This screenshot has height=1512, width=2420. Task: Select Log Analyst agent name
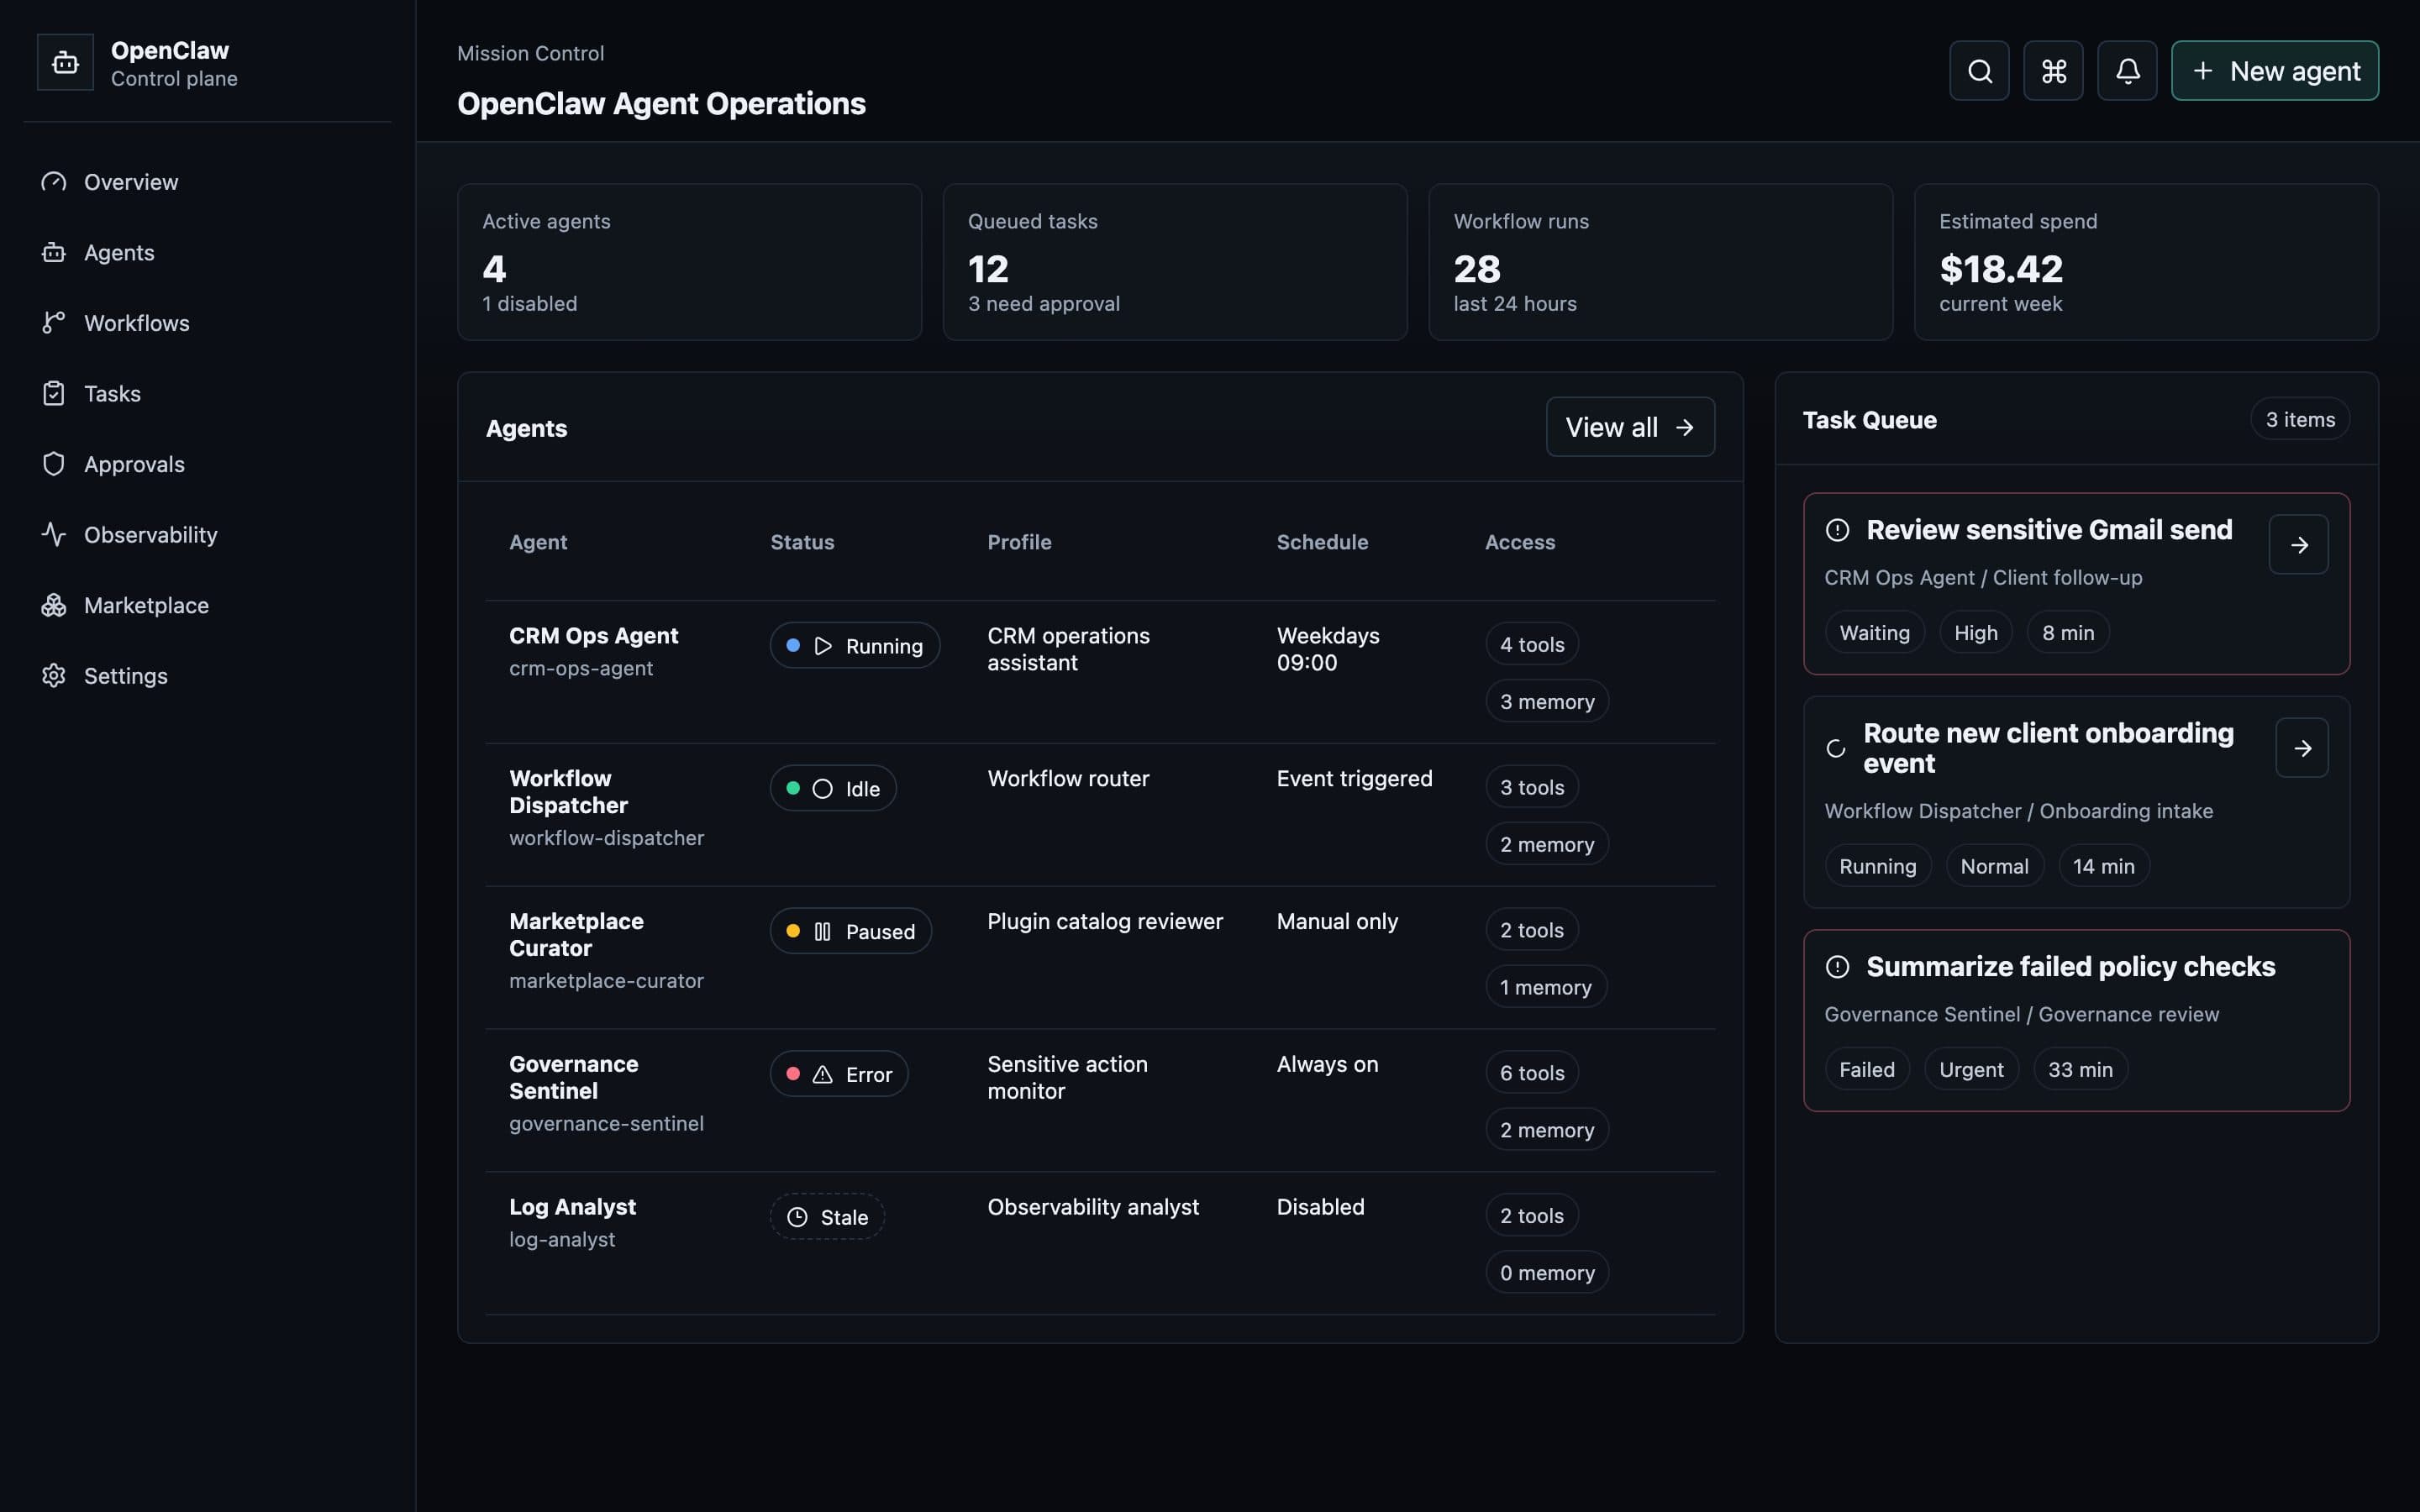[572, 1206]
